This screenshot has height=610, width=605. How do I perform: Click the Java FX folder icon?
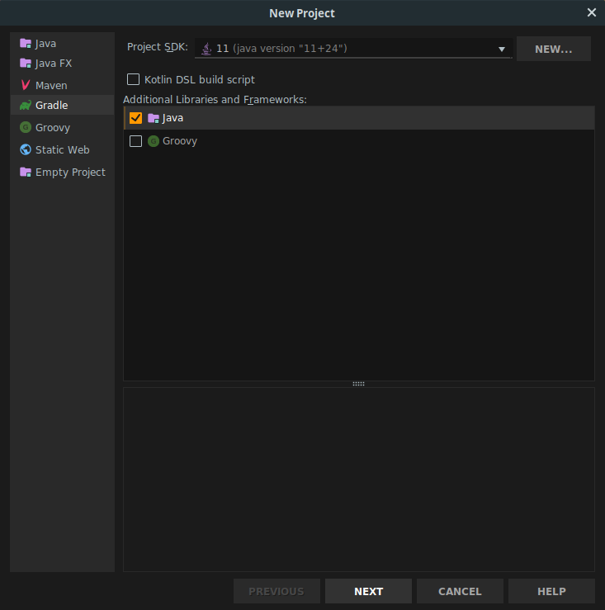(x=26, y=63)
